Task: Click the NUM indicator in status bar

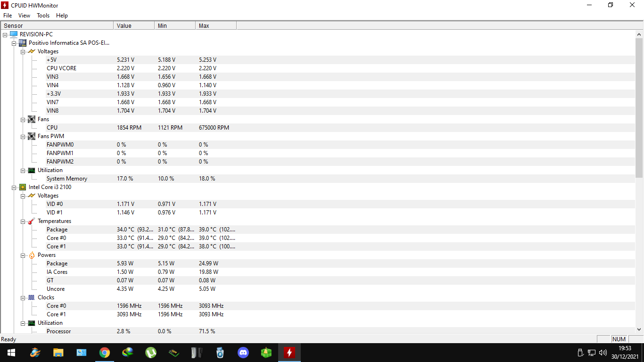Action: click(619, 339)
